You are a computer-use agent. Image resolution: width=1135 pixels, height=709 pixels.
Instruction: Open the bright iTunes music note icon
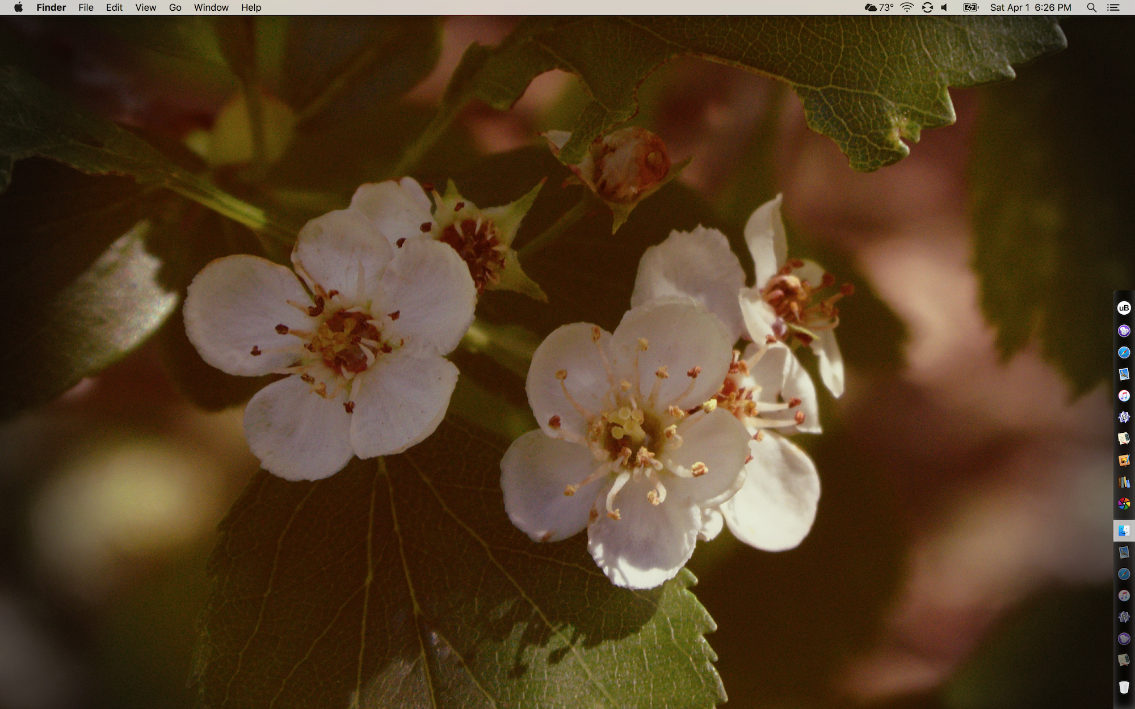(x=1124, y=395)
